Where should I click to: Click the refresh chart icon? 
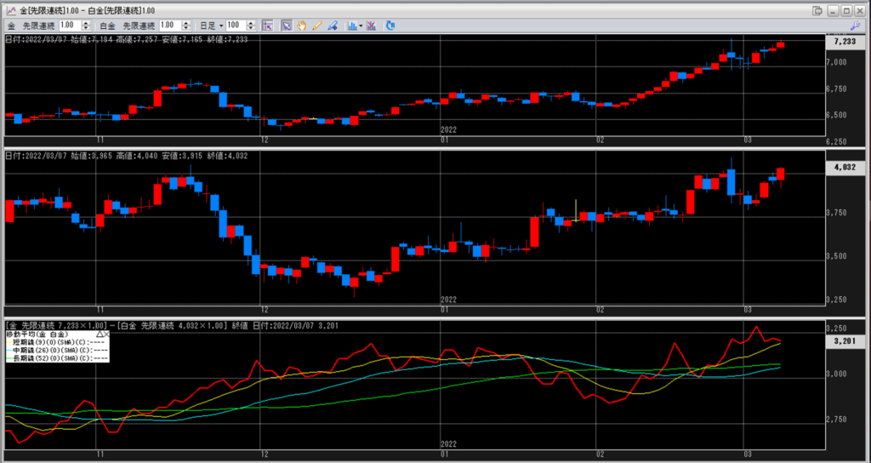pyautogui.click(x=390, y=26)
